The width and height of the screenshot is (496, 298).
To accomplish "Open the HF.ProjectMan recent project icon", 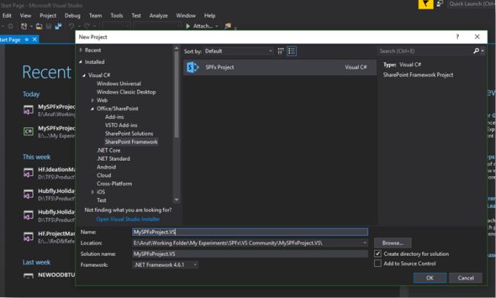I will (x=28, y=237).
